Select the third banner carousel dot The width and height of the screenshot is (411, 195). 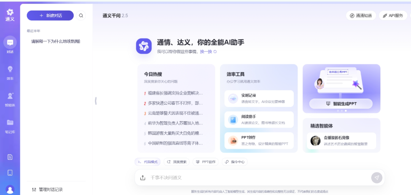346,111
